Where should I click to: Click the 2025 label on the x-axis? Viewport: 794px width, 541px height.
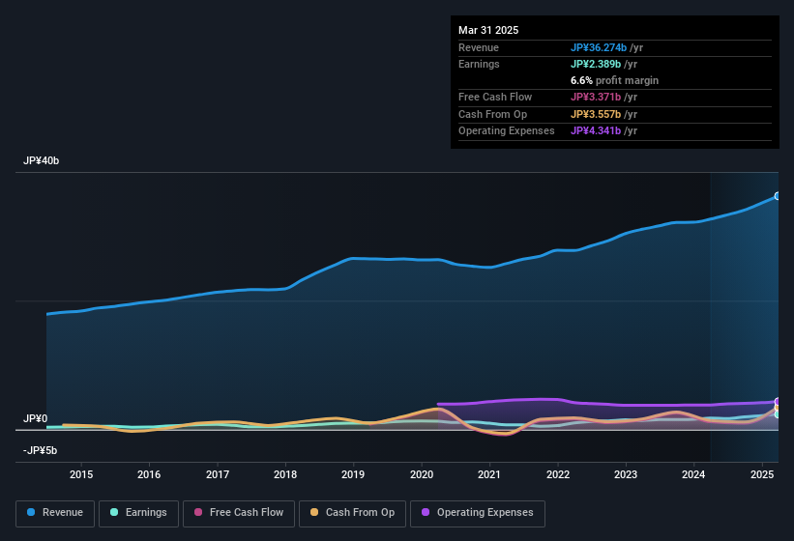point(762,474)
